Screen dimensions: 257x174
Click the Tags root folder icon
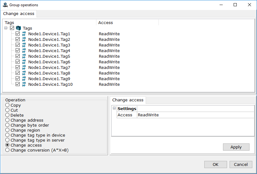(x=18, y=28)
